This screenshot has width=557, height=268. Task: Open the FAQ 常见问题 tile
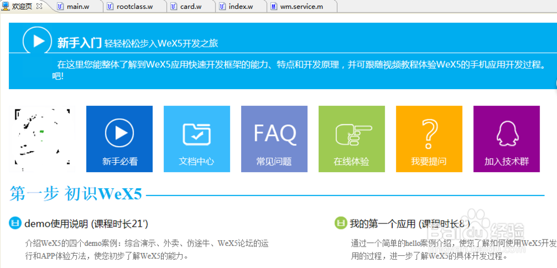tap(274, 139)
